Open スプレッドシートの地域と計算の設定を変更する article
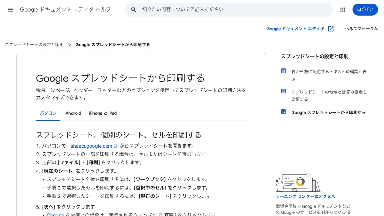Screen dimensions: 384x216 (x=329, y=95)
